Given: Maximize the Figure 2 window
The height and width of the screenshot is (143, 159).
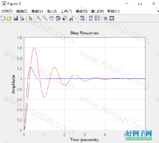Looking at the screenshot, I should 140,4.
